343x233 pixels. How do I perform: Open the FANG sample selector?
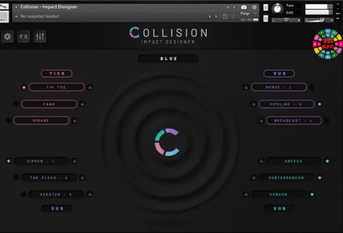click(49, 104)
